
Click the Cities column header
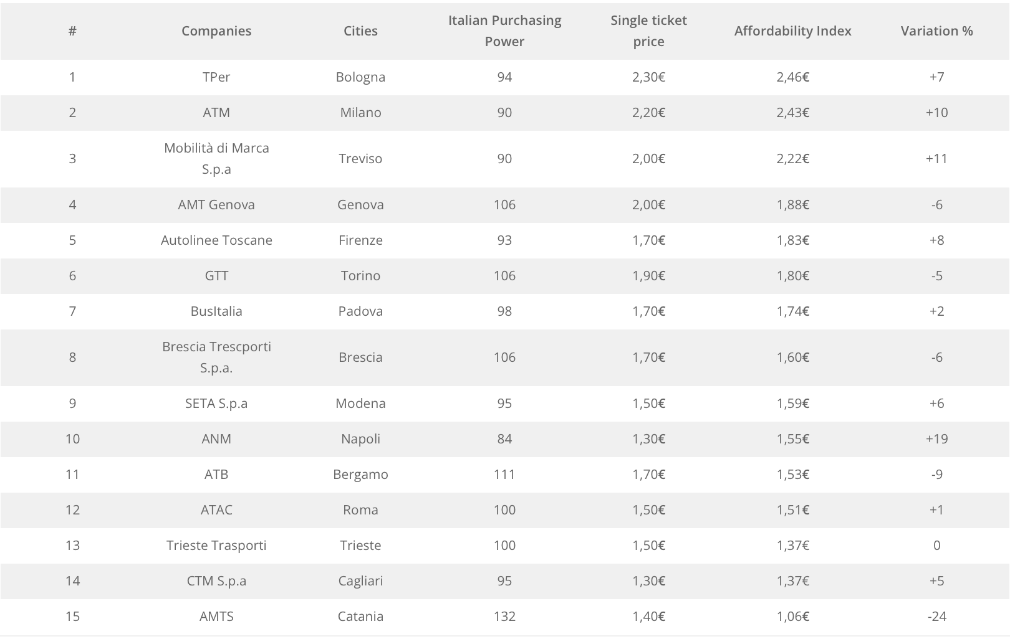pos(360,31)
